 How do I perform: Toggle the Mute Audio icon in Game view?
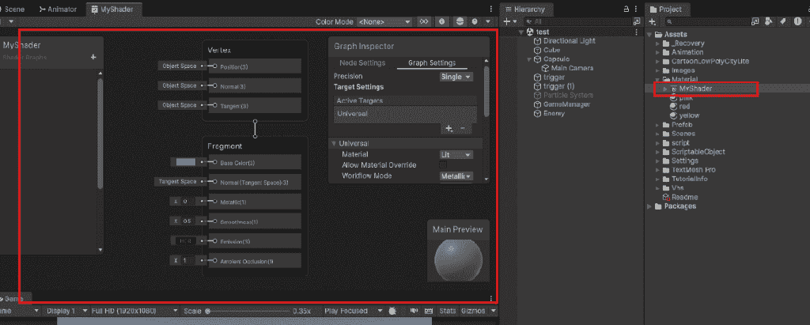pyautogui.click(x=414, y=311)
